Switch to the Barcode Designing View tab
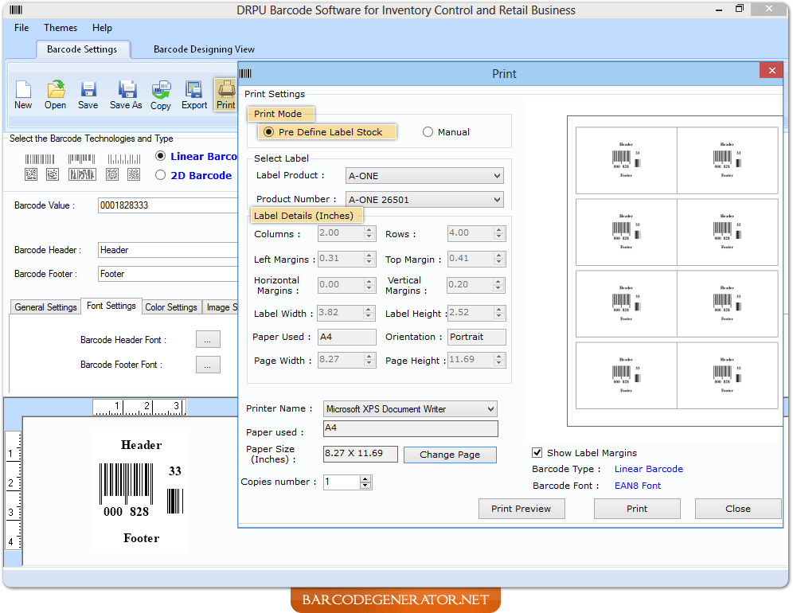 click(x=204, y=49)
